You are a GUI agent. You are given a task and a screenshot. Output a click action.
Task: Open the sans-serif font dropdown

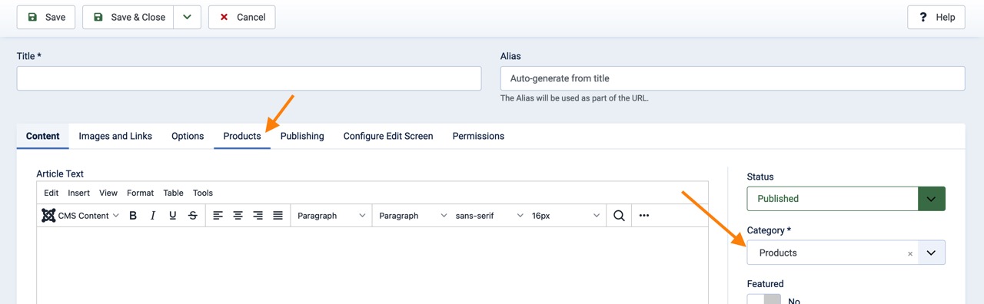pyautogui.click(x=490, y=216)
